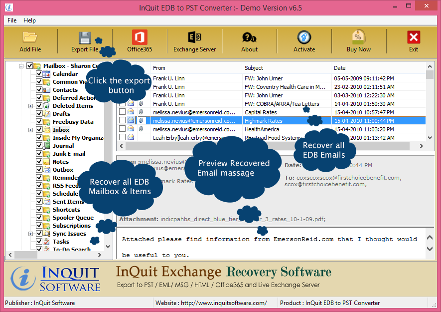Screen dimensions: 441x312
Task: Click the Freebusy Data folder icon
Action: [x=46, y=122]
